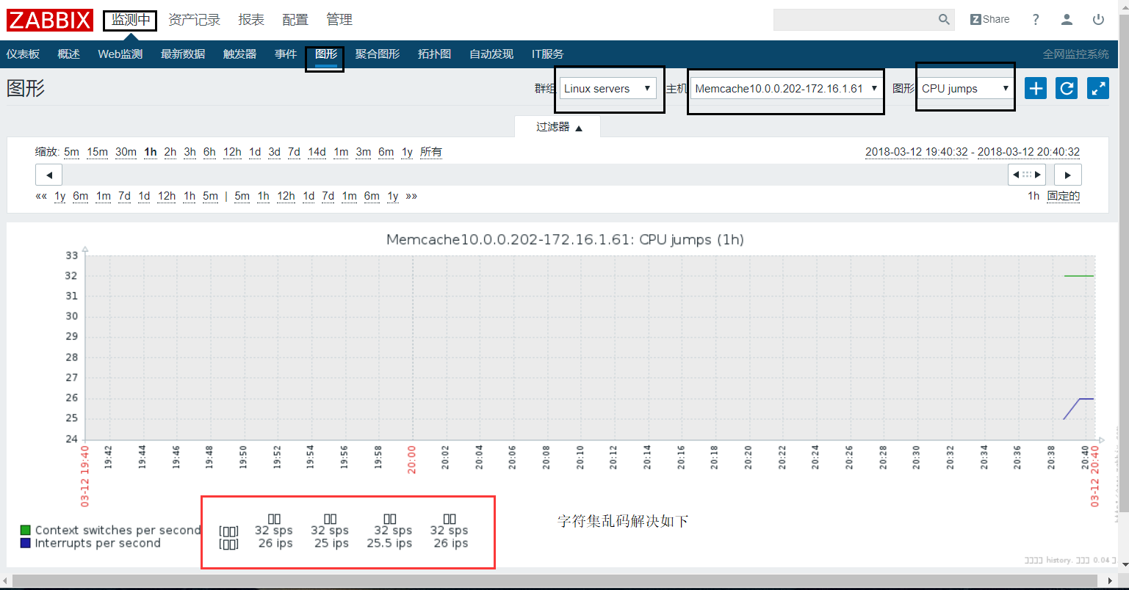Click the «« jump-back link
Image resolution: width=1129 pixels, height=590 pixels.
coord(41,196)
